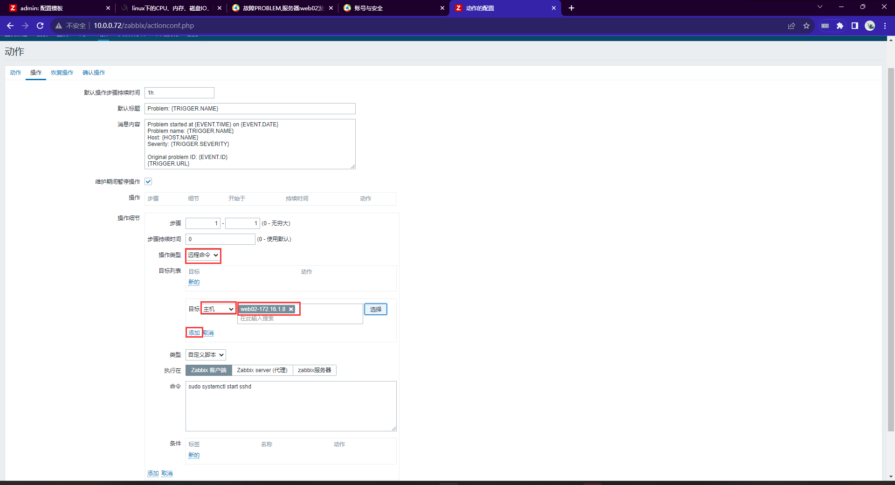
Task: Go back with browser back arrow
Action: [x=10, y=26]
